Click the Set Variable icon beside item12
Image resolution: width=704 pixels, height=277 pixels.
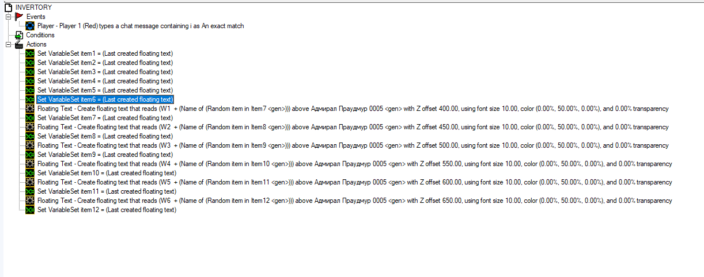tap(30, 210)
